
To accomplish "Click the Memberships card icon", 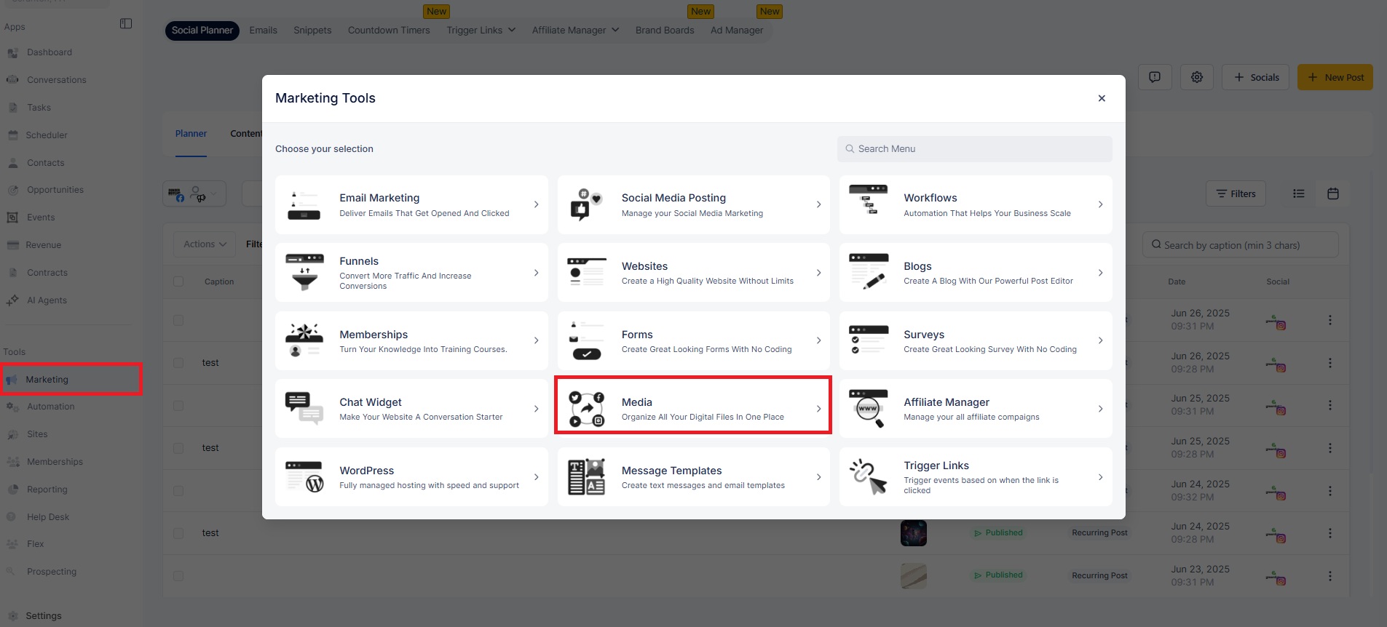I will [304, 340].
